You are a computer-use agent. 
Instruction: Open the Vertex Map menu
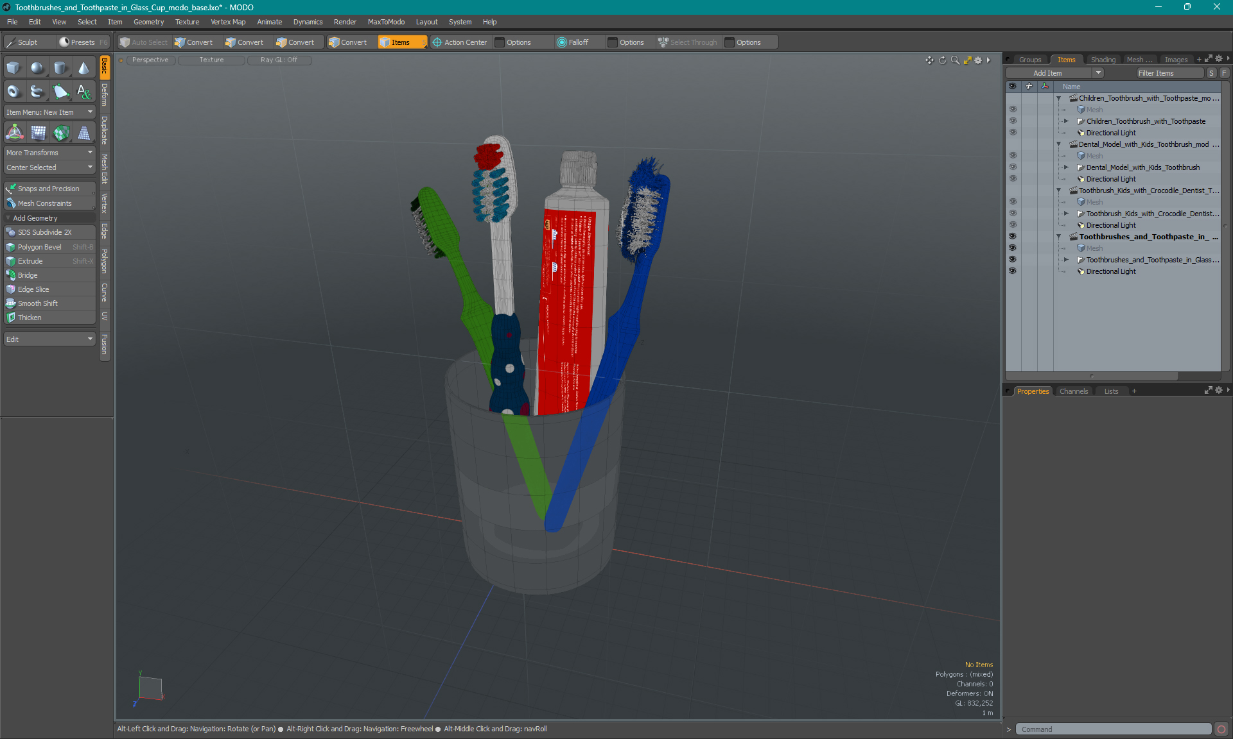pos(228,22)
